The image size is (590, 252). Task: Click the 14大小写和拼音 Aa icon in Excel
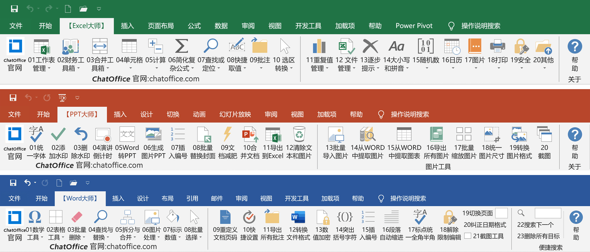(x=396, y=46)
